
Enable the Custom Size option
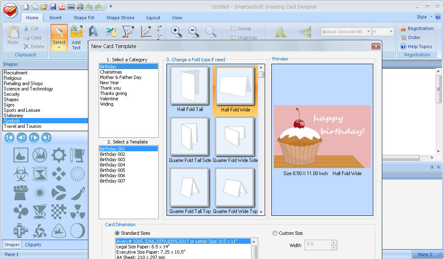click(275, 233)
